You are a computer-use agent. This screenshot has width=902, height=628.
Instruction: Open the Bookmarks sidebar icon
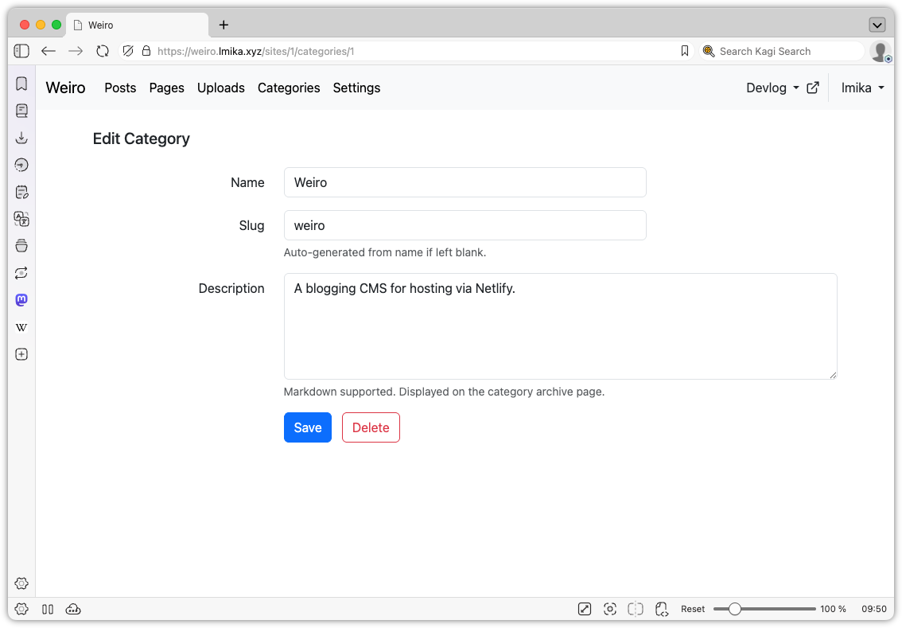(x=21, y=83)
